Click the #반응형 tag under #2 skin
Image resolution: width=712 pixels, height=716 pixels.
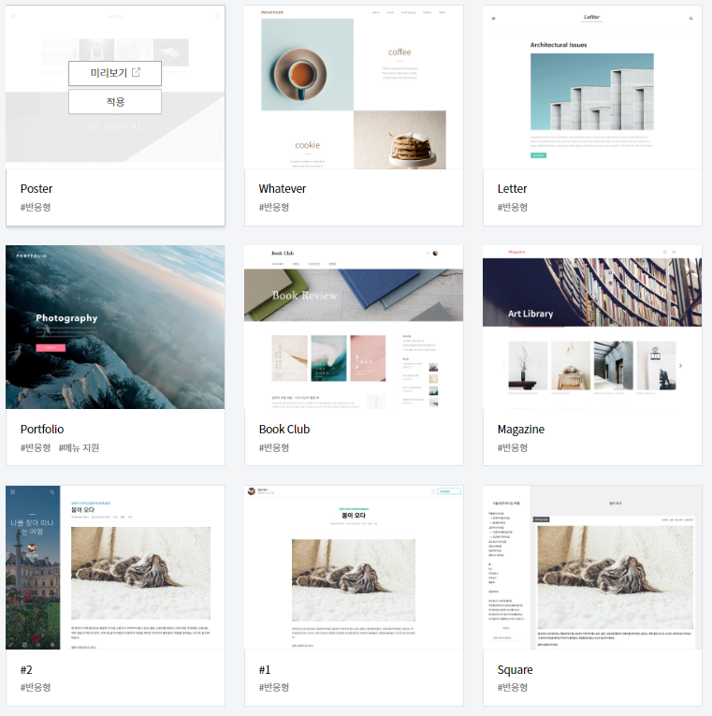36,687
